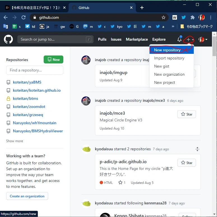The height and width of the screenshot is (217, 217).
Task: Click the github.com address bar
Action: point(99,17)
